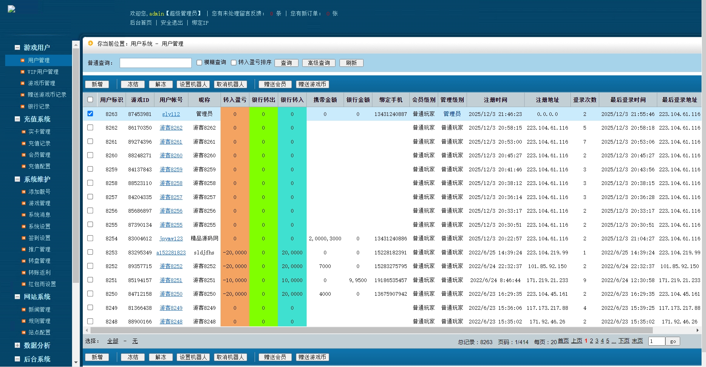Open 转盘管理 in the sidebar
This screenshot has width=706, height=367.
pyautogui.click(x=39, y=261)
